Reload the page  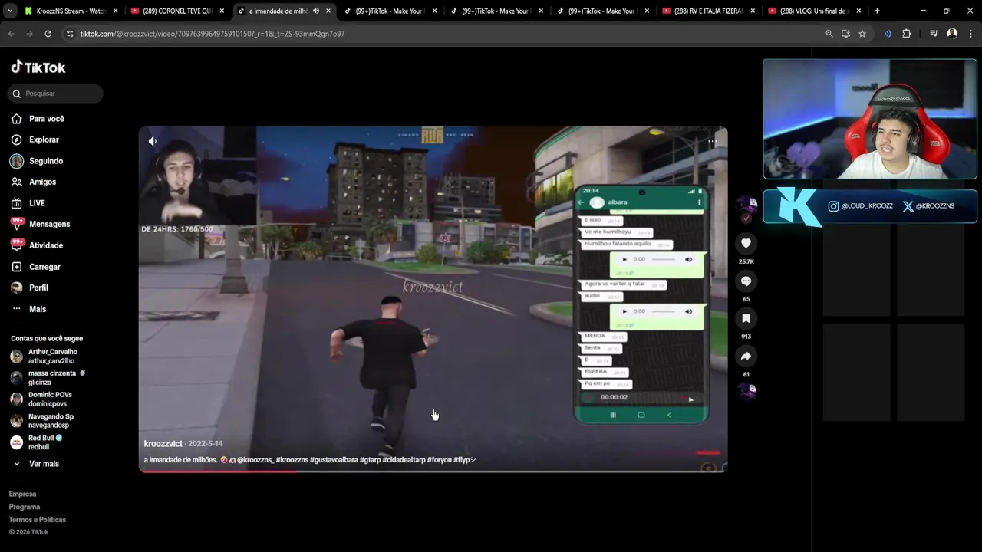point(48,34)
